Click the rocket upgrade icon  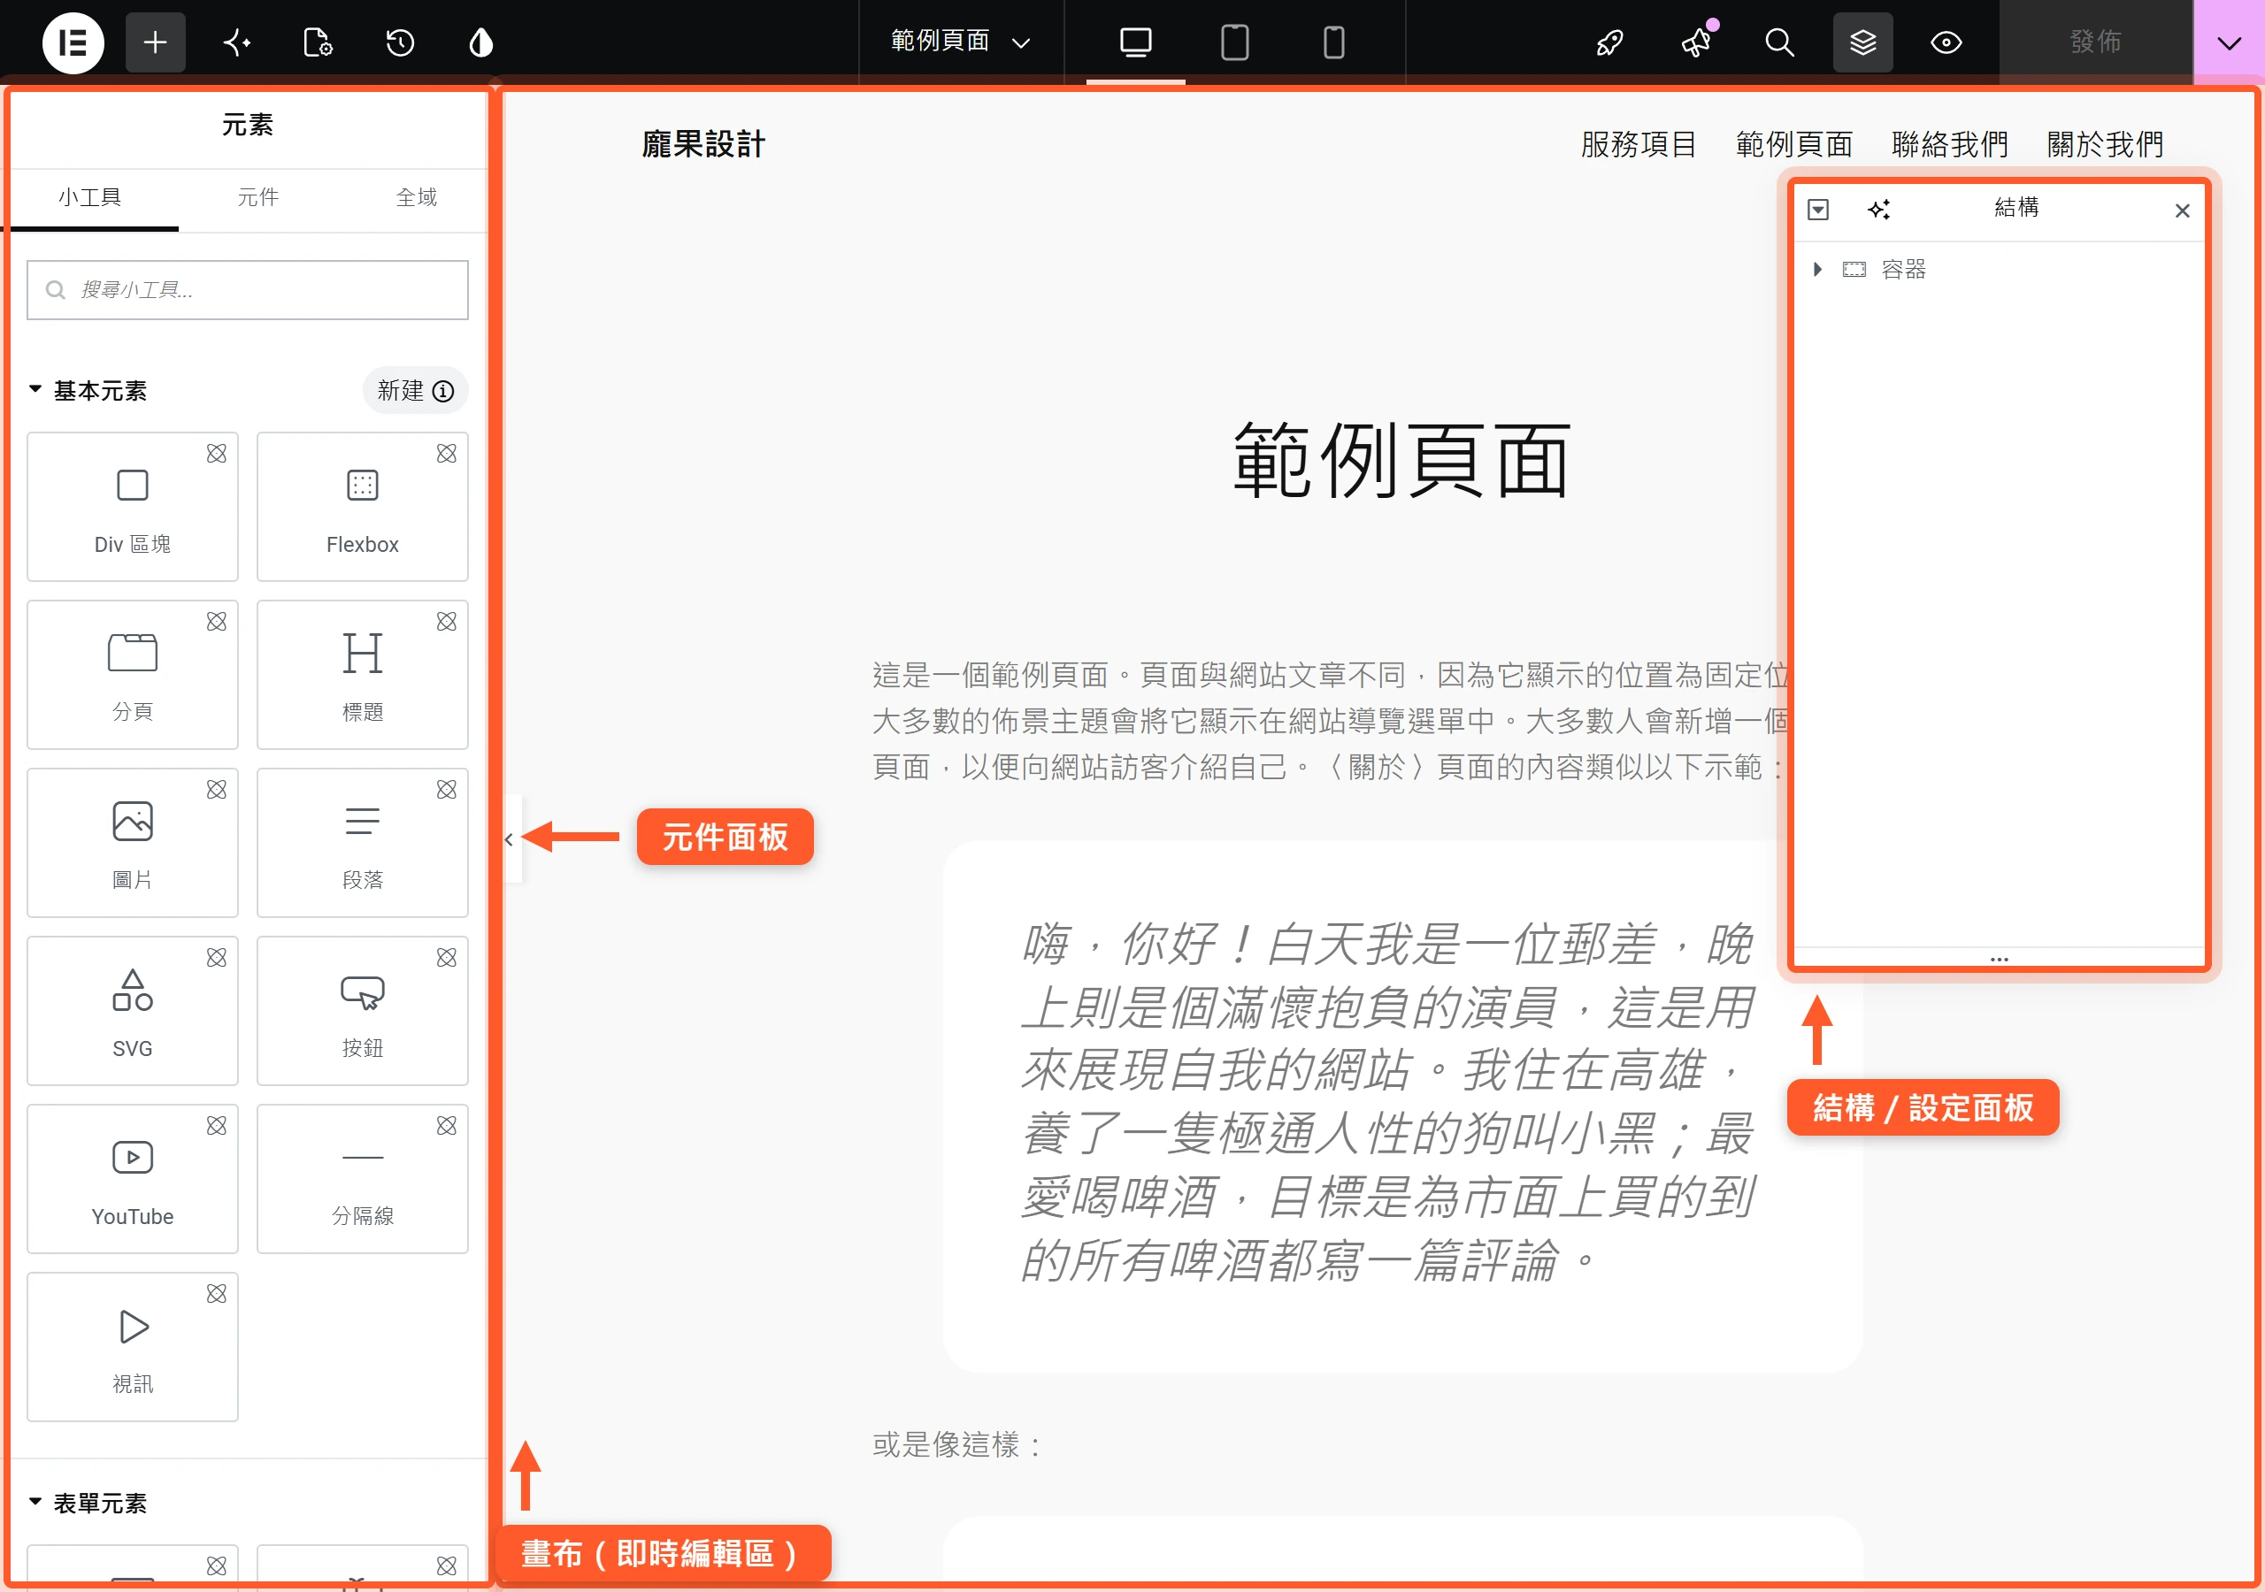point(1610,42)
